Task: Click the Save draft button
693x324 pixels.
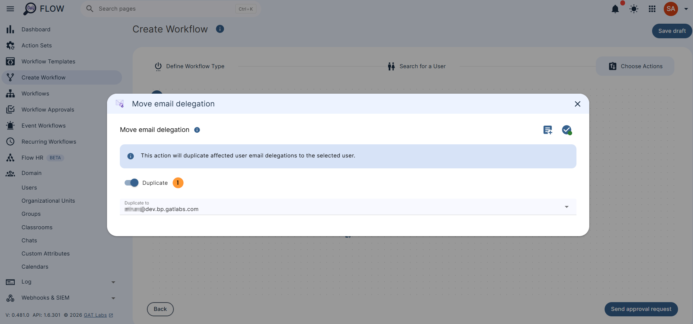Action: (x=671, y=31)
